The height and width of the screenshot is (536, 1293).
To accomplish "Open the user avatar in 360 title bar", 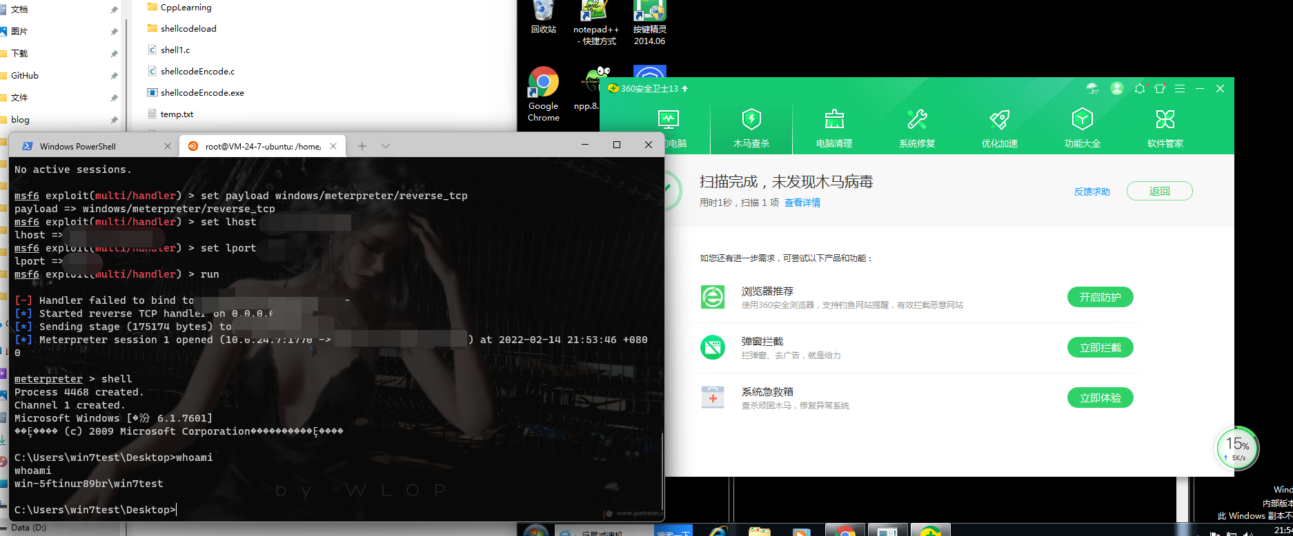I will click(1117, 88).
